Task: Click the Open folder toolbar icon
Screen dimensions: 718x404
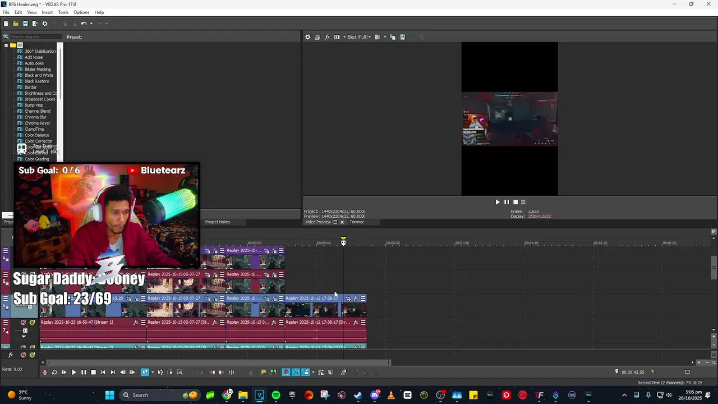Action: 16,24
